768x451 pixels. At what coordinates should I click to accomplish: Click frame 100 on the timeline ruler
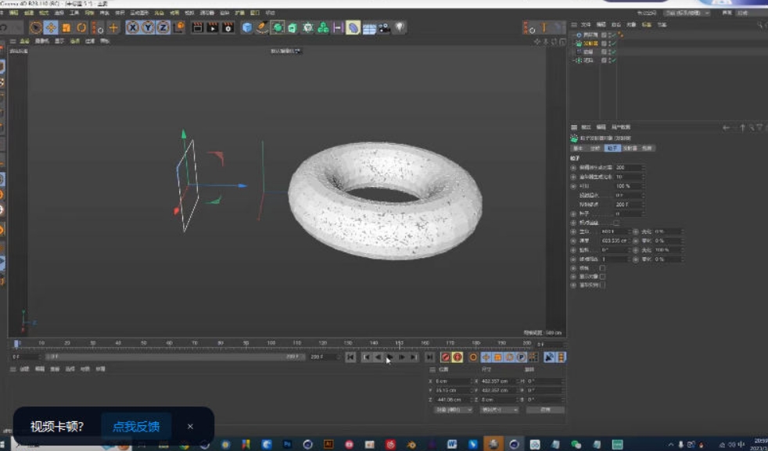tap(271, 343)
